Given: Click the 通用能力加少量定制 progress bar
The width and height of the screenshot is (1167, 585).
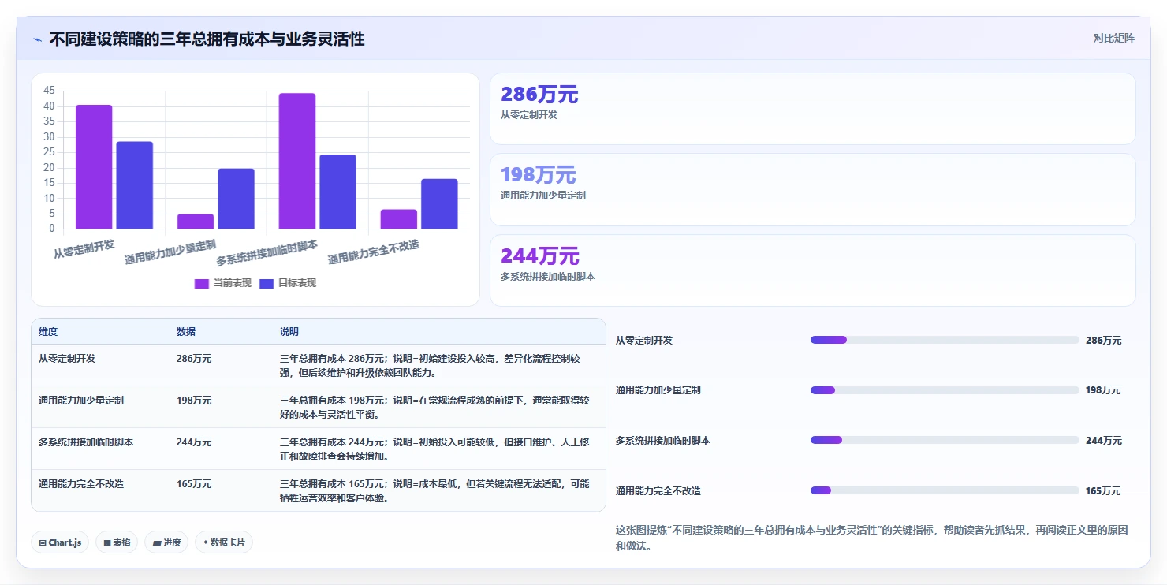Looking at the screenshot, I should click(945, 390).
